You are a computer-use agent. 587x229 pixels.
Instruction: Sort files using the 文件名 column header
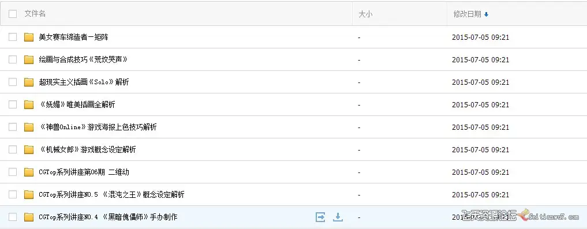tap(35, 14)
